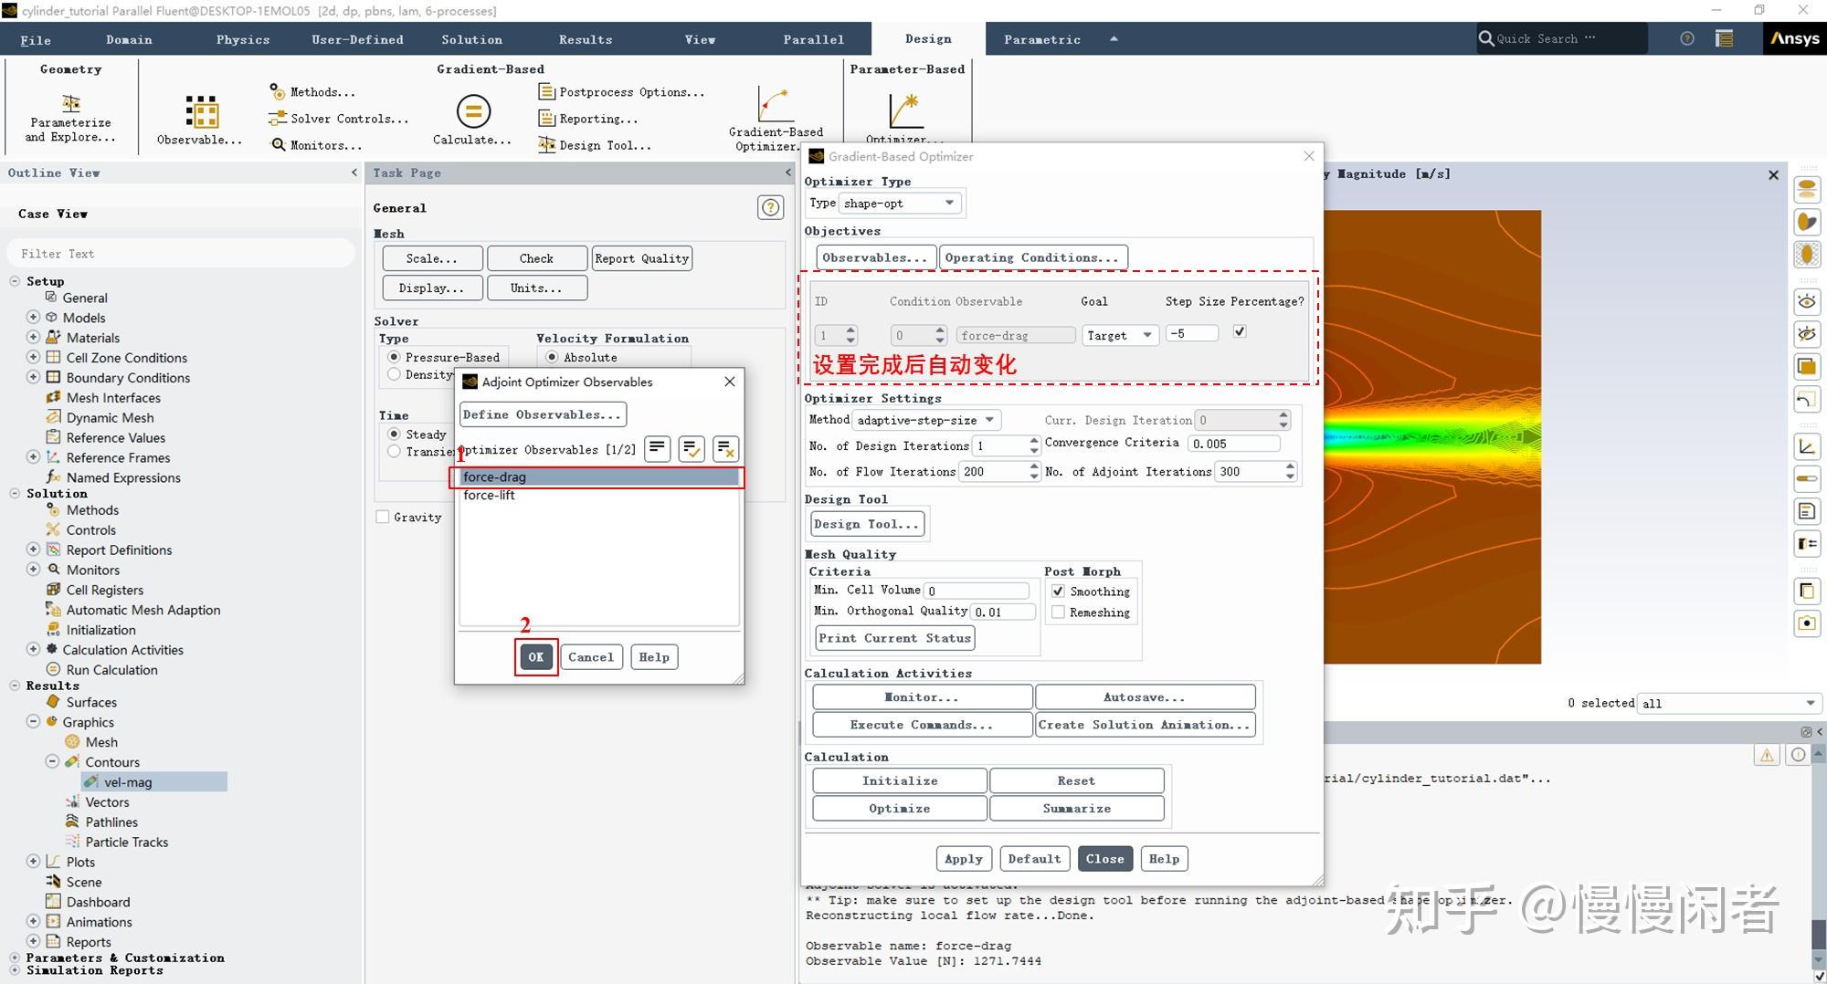Click the console warning triangle icon
Screen dimensions: 1827x984
click(1767, 755)
